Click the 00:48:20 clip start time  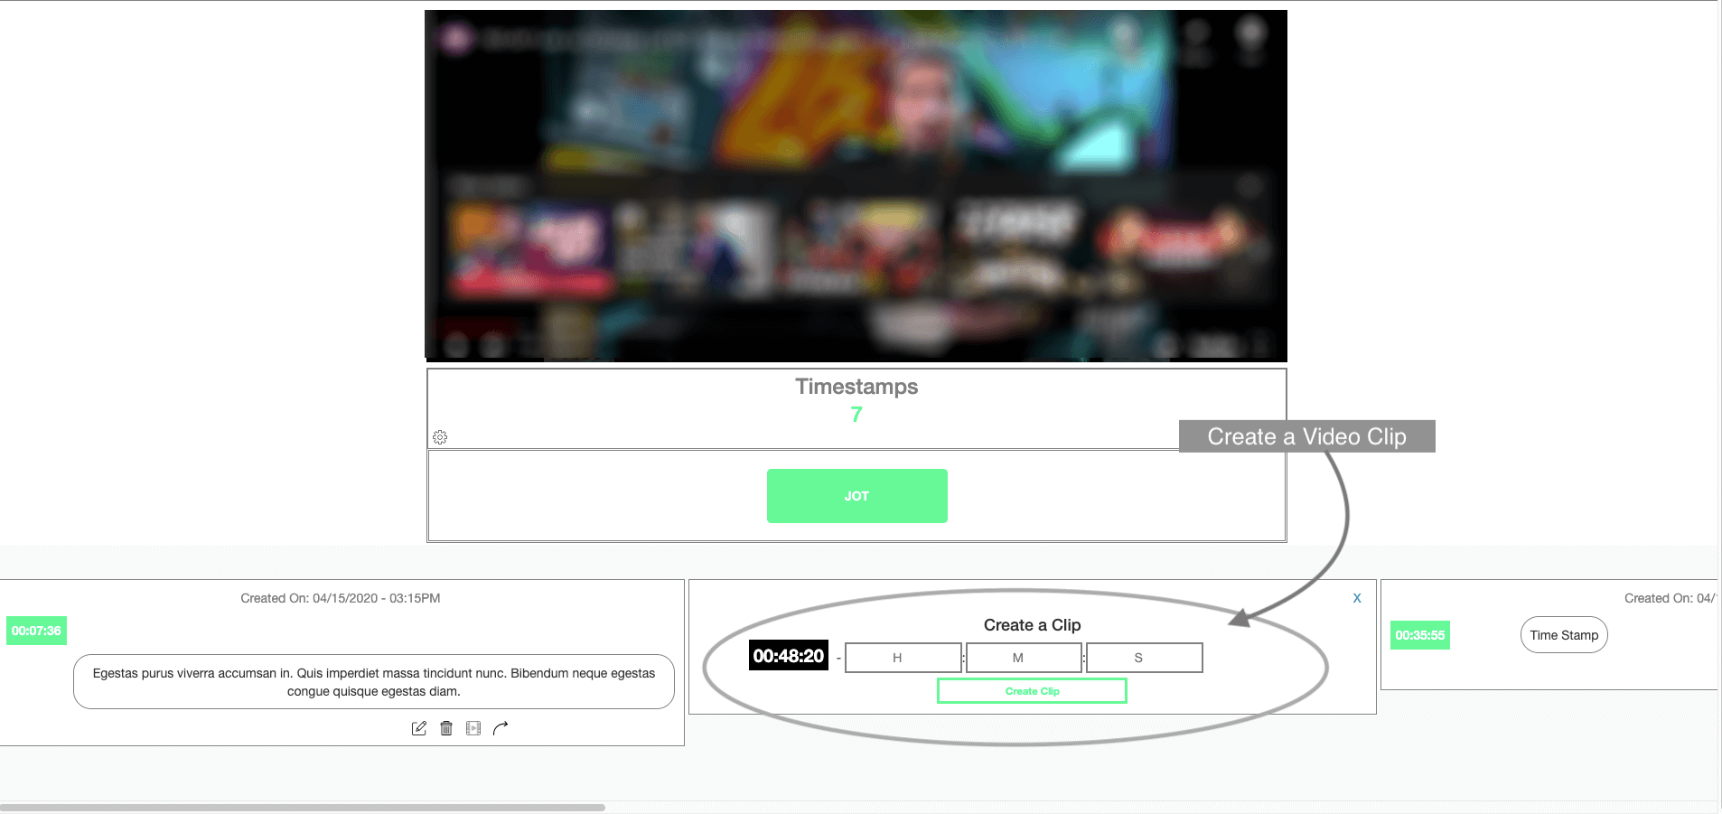click(x=789, y=656)
